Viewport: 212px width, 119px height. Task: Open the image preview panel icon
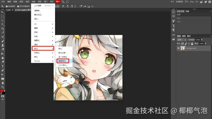[x=173, y=39]
